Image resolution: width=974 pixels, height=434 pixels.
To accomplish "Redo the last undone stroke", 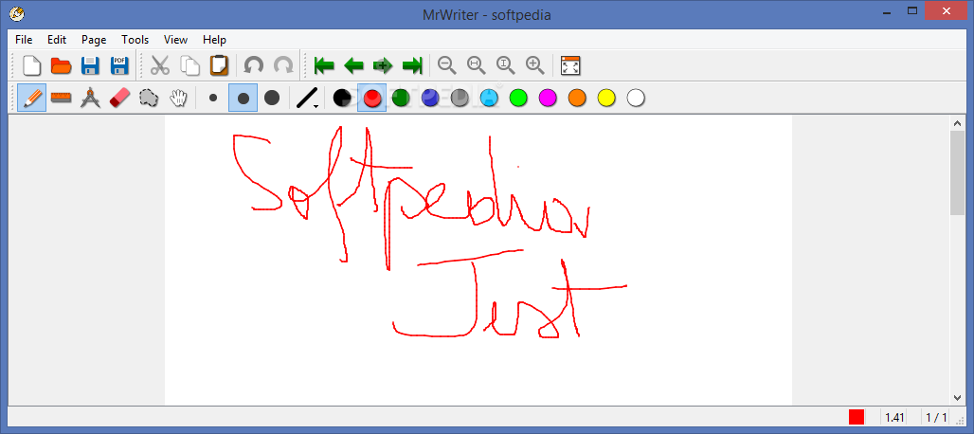I will pyautogui.click(x=283, y=65).
